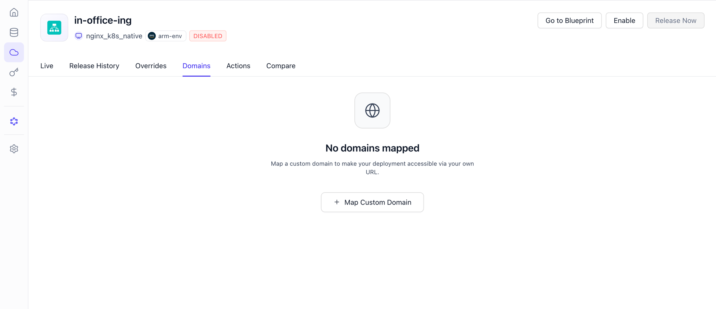Click the monitor icon beside nginx_k8s_native

[79, 36]
